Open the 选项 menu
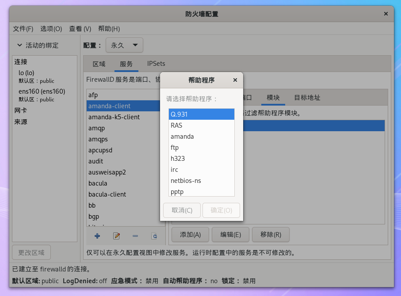This screenshot has height=296, width=401. pyautogui.click(x=51, y=29)
